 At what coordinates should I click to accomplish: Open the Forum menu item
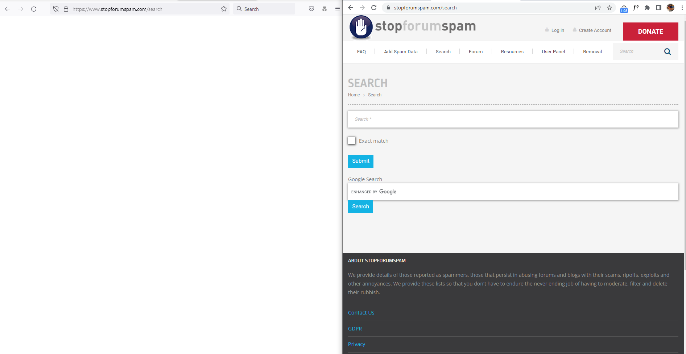pos(476,51)
